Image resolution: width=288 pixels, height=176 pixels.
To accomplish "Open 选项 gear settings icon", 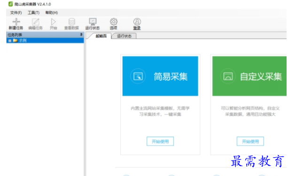I will tap(114, 22).
